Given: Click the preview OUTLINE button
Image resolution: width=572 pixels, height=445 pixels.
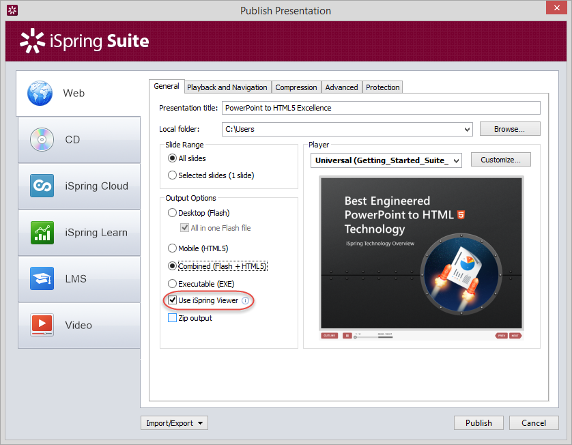Looking at the screenshot, I should (330, 336).
